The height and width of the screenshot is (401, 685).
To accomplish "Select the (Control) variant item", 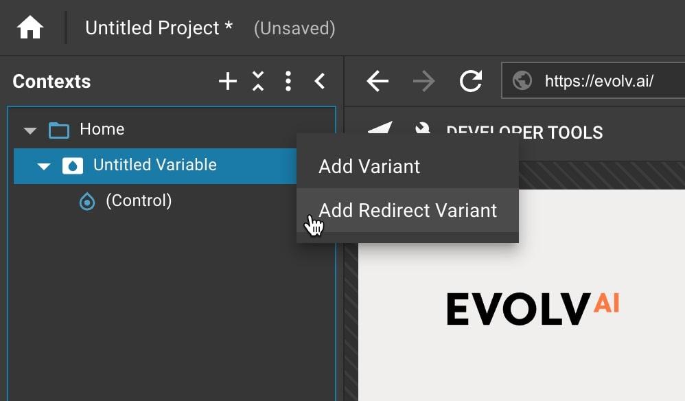I will pyautogui.click(x=139, y=201).
